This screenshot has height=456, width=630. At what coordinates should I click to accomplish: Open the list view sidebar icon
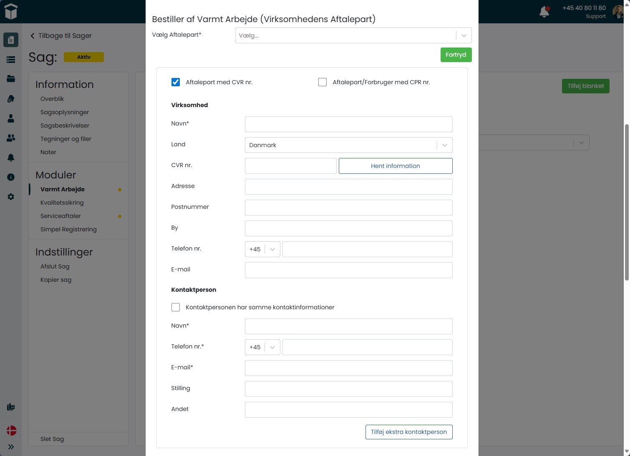[x=11, y=60]
